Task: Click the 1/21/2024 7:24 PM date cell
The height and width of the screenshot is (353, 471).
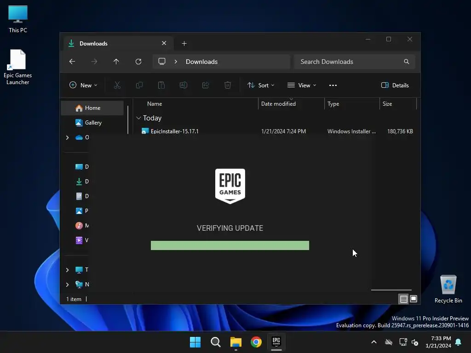Action: (x=283, y=131)
